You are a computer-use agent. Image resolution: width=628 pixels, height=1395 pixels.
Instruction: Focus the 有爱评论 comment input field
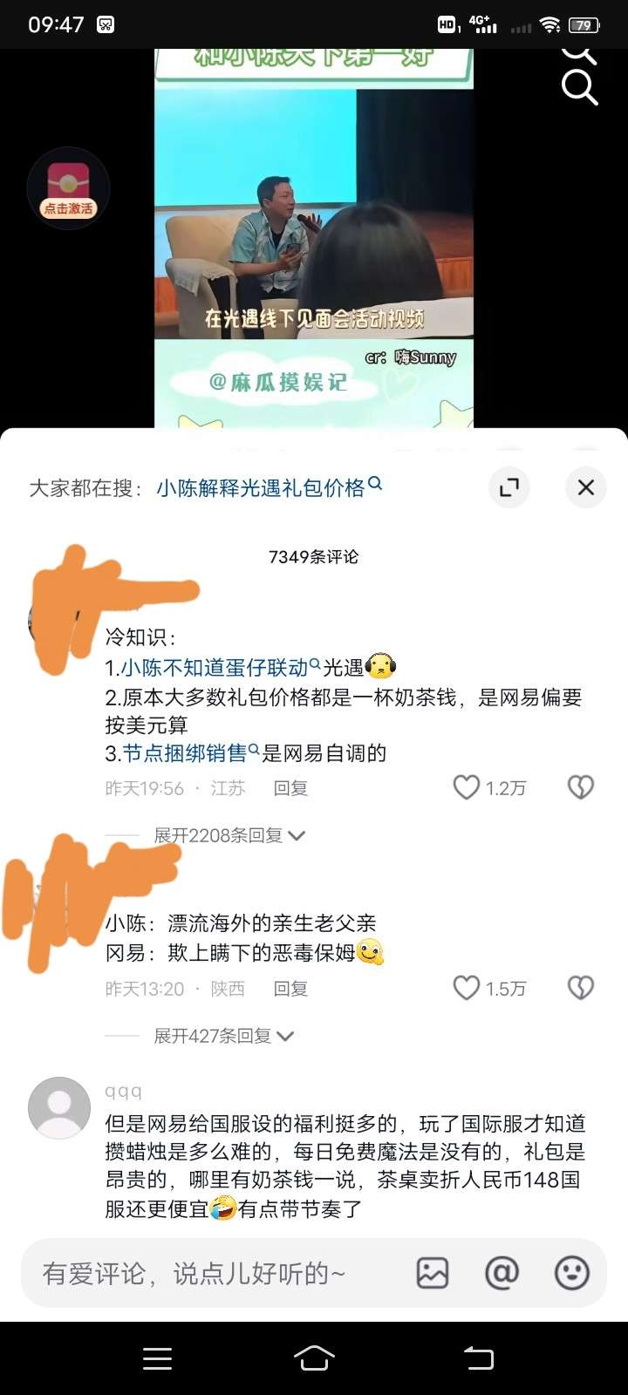[x=214, y=1273]
